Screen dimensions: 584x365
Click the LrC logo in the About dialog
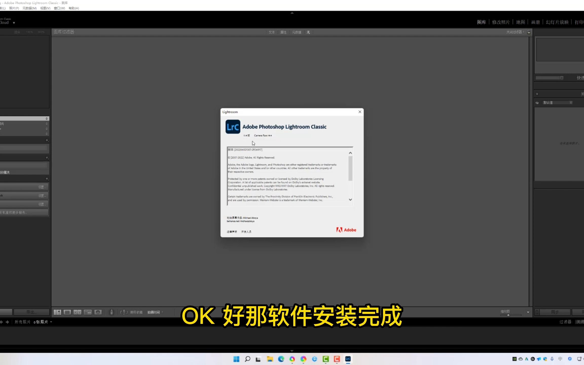(x=233, y=127)
